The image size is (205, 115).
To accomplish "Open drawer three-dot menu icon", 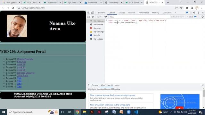I will [88, 85].
